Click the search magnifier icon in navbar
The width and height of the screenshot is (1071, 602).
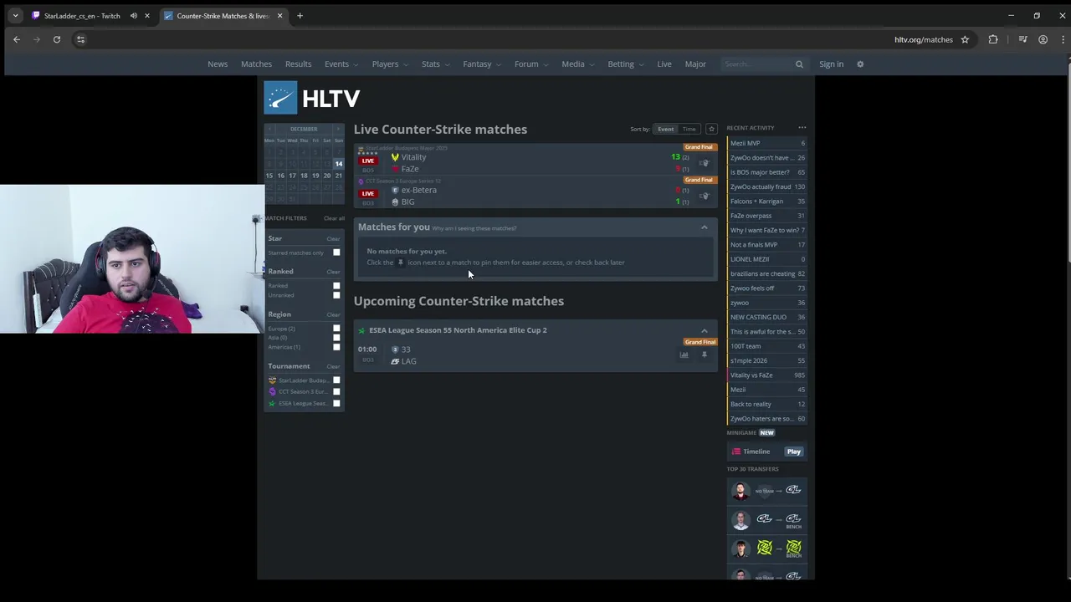[x=799, y=64]
